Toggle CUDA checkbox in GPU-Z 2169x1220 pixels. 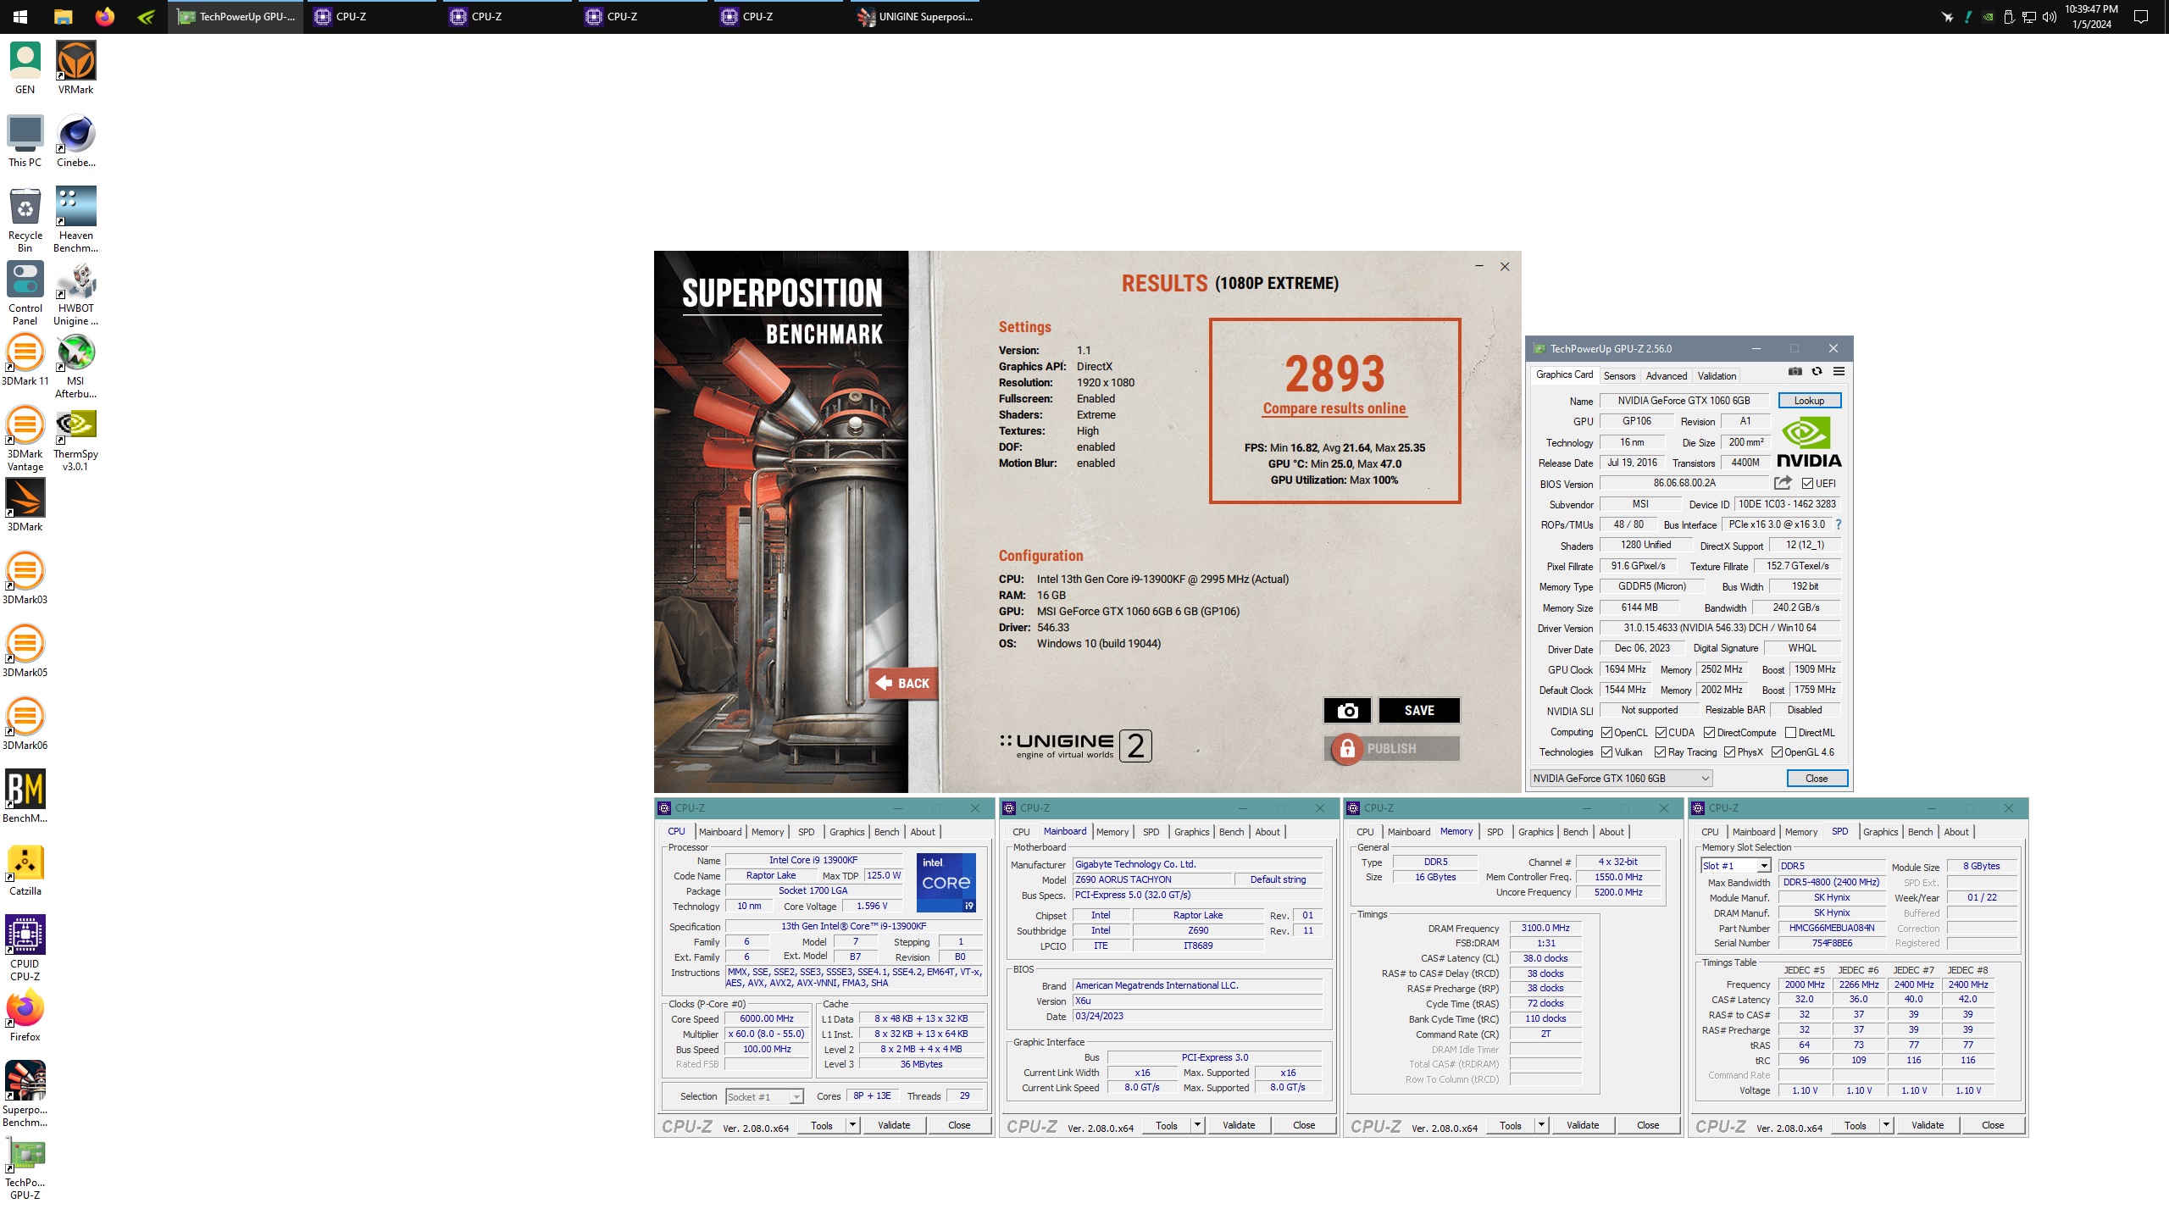[x=1661, y=733]
